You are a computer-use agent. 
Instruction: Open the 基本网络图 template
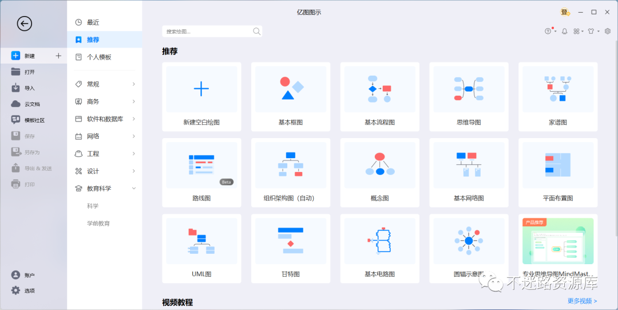click(x=469, y=172)
